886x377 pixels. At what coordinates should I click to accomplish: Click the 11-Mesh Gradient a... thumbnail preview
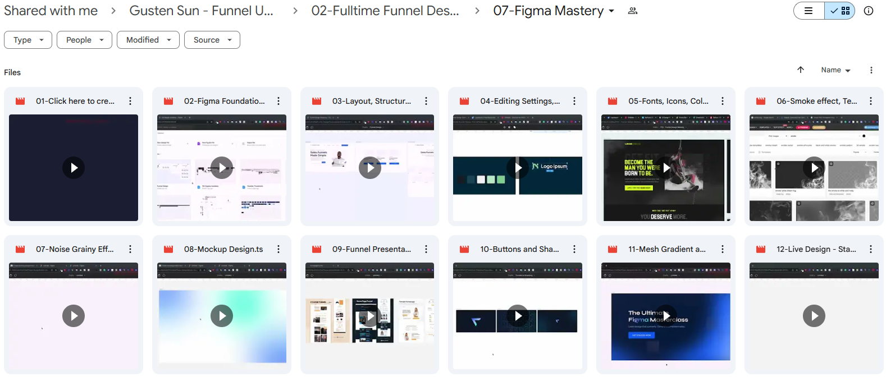tap(666, 316)
